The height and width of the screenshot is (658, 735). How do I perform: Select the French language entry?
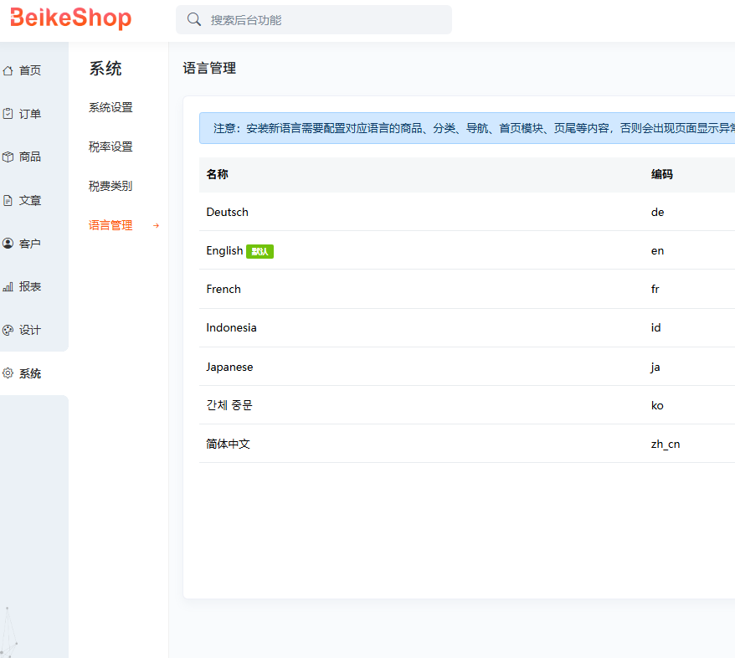click(x=224, y=289)
